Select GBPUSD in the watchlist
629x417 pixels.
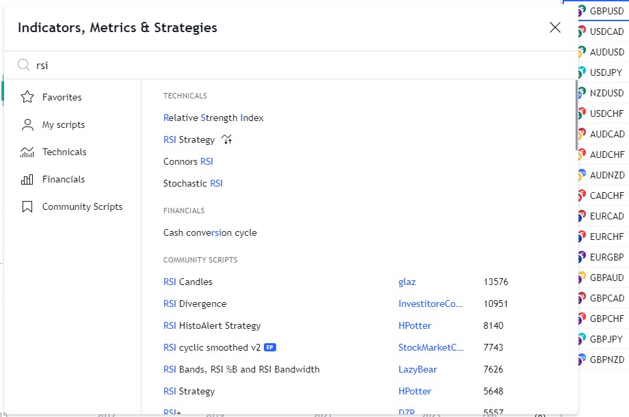[606, 11]
